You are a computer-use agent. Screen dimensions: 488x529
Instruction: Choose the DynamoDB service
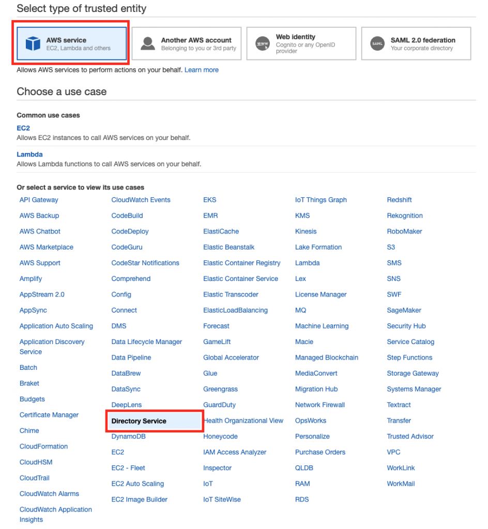[128, 437]
